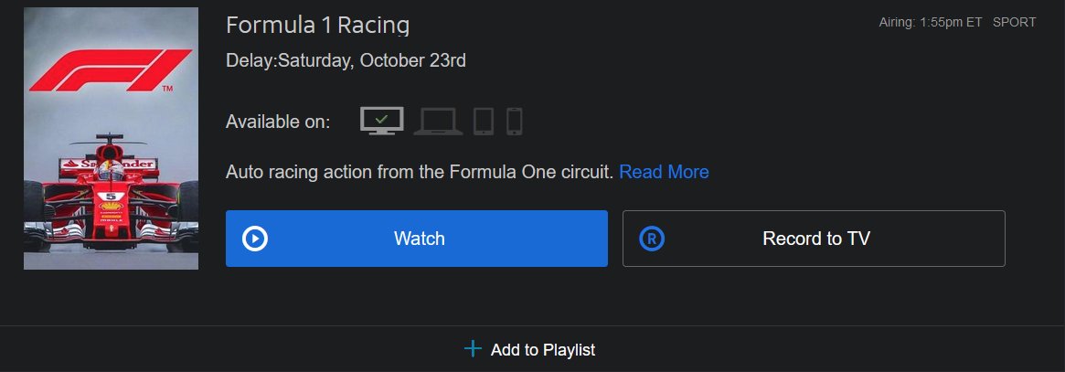Click the Formula 1 Racing title

pos(317,25)
